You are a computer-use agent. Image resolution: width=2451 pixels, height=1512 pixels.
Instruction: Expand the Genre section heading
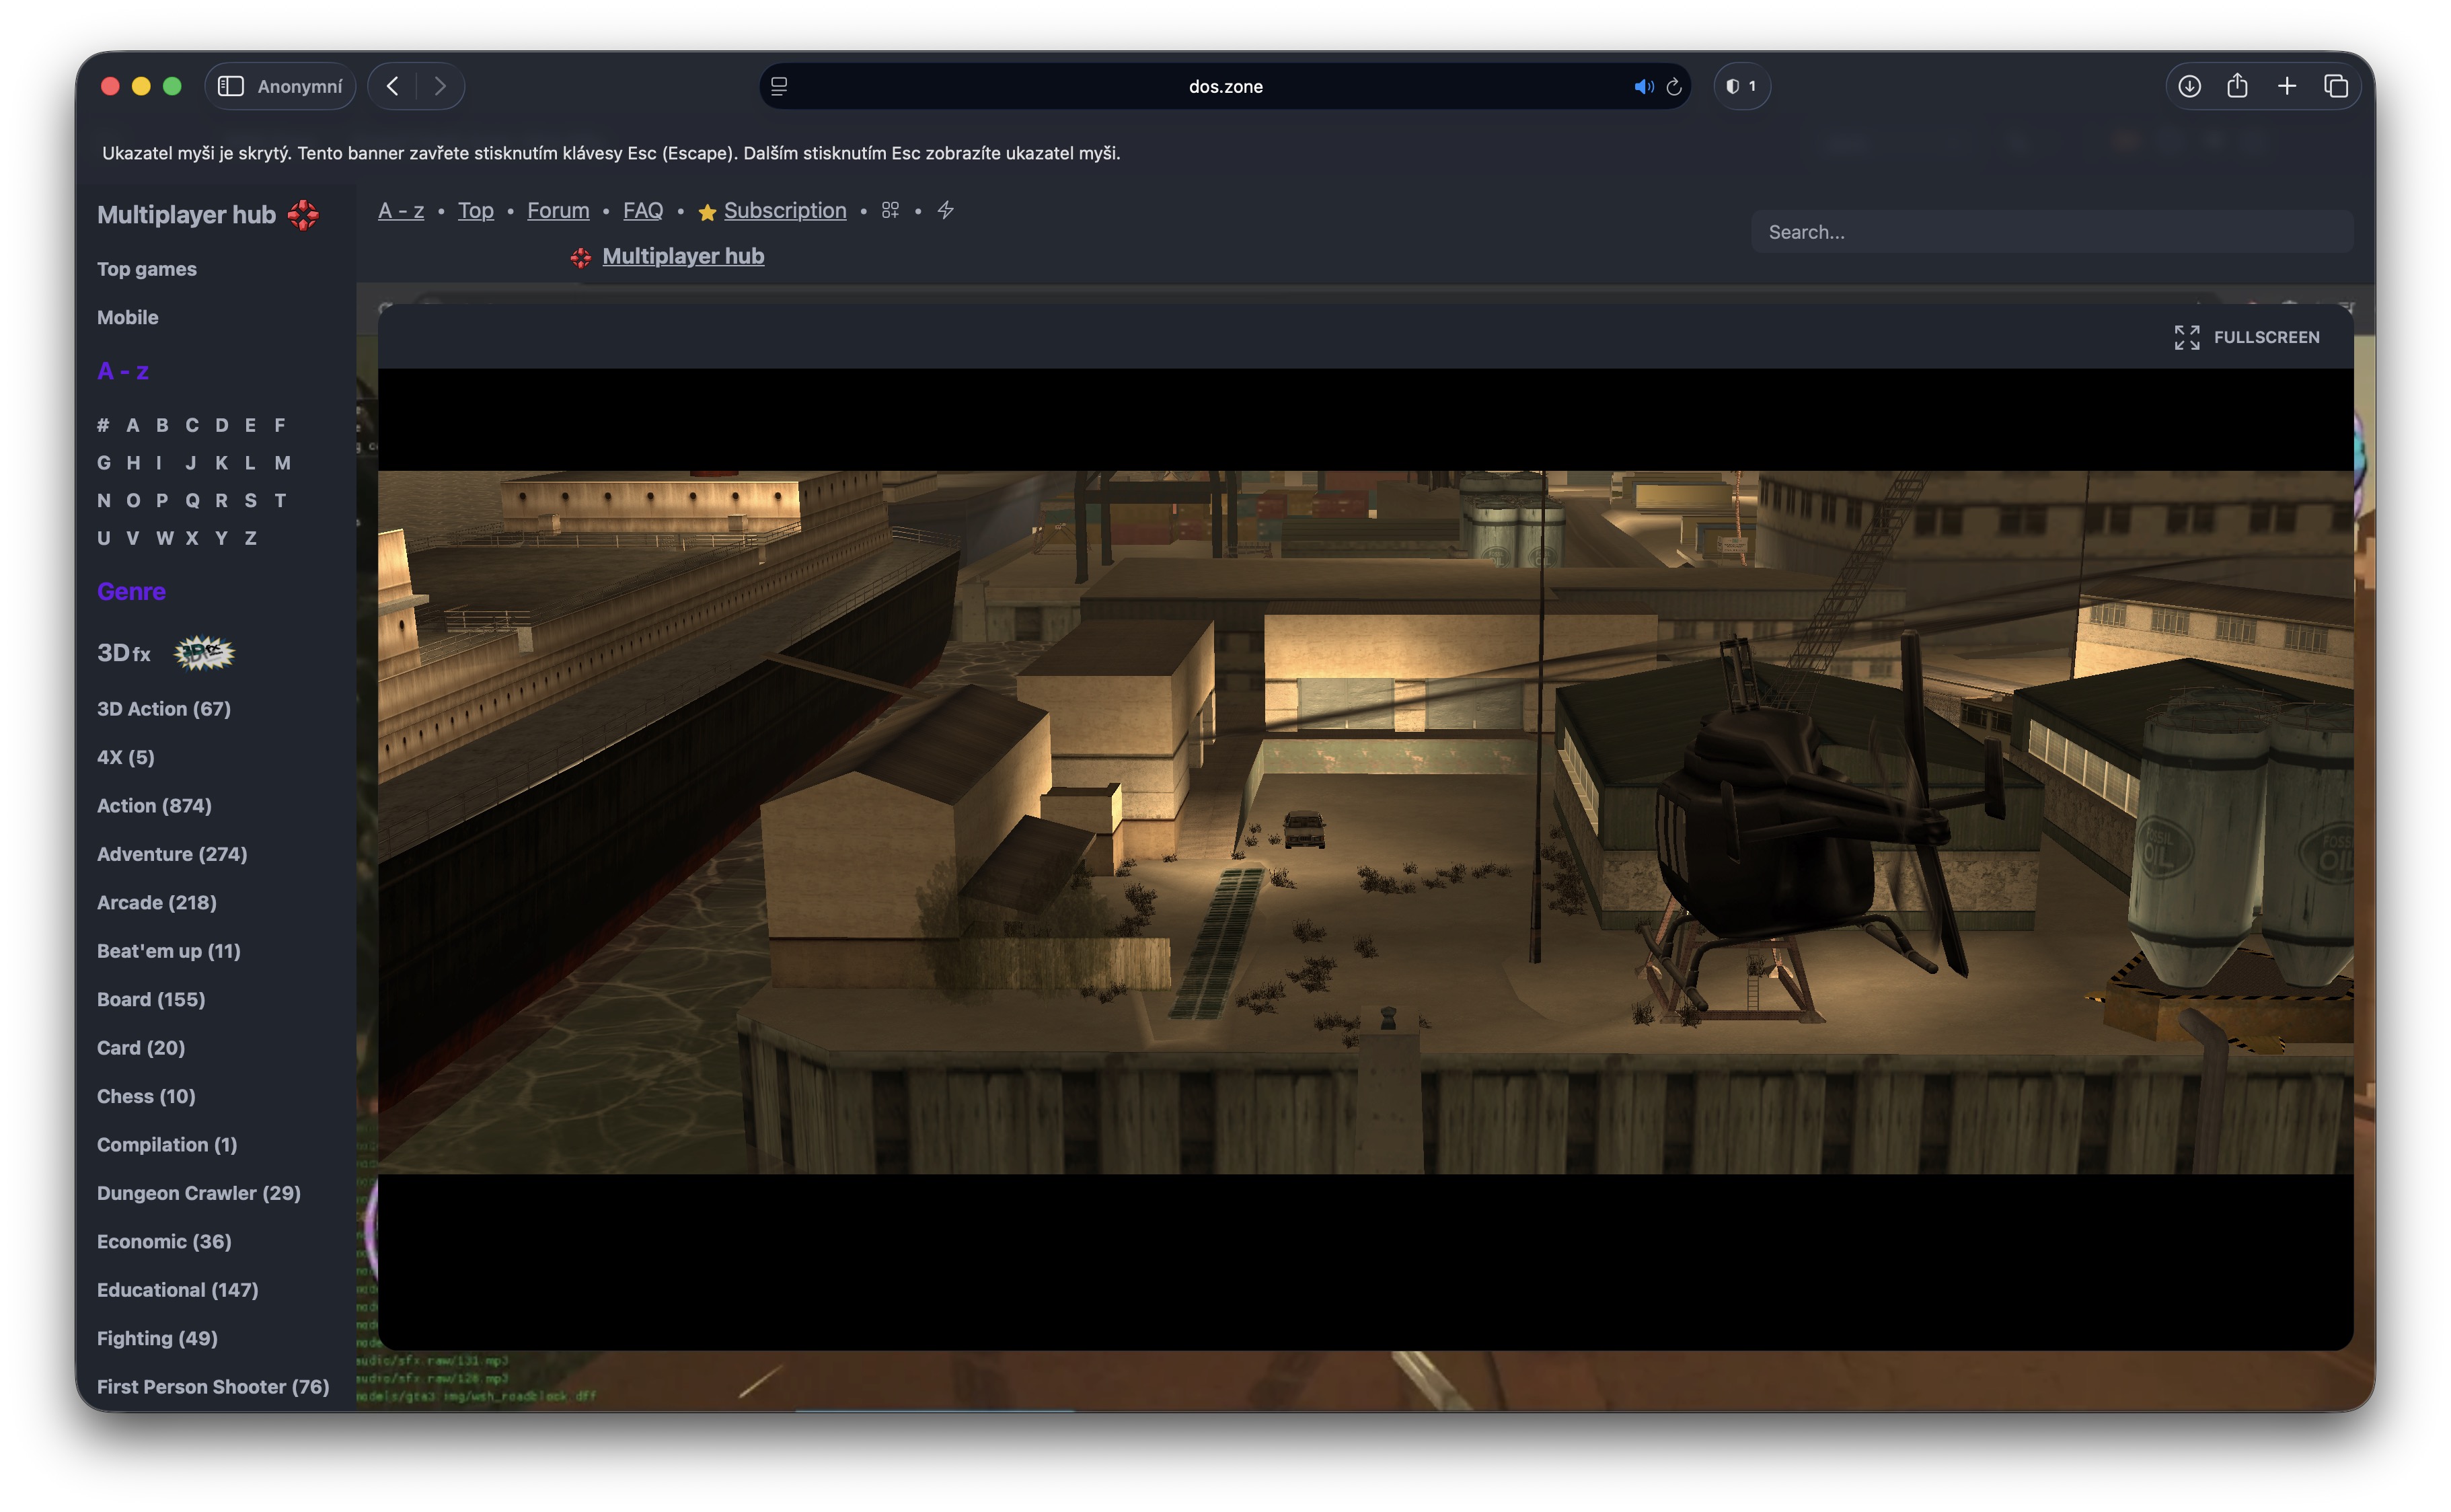(x=131, y=591)
